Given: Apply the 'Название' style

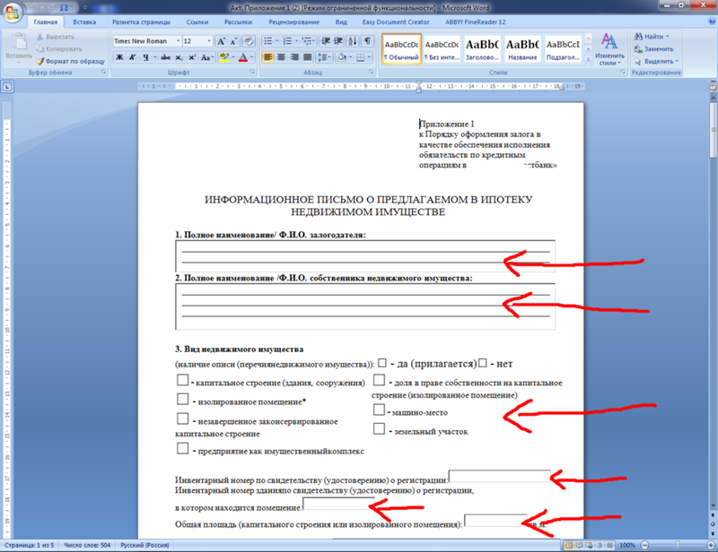Looking at the screenshot, I should [x=522, y=49].
